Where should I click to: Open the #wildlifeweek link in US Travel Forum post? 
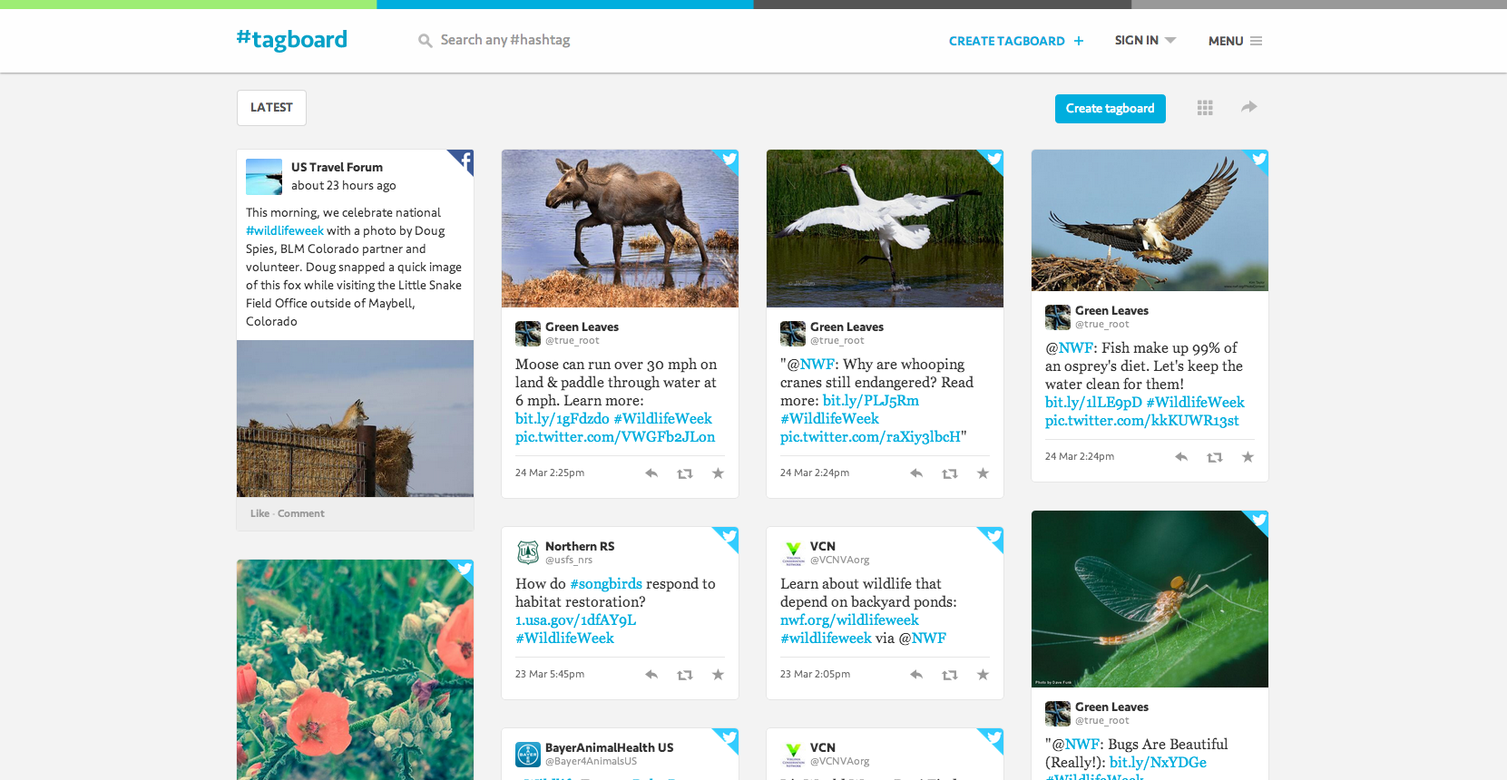[x=285, y=231]
